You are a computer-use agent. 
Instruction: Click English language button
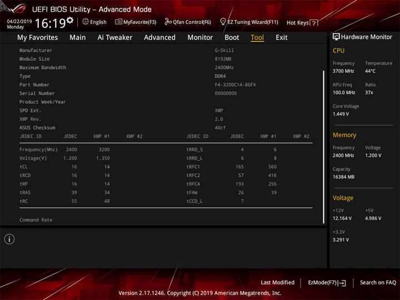[94, 22]
